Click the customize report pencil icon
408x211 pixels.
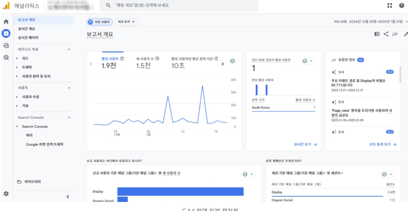click(x=406, y=34)
